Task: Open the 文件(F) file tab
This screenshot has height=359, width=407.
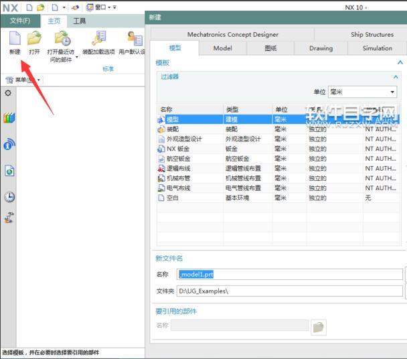Action: click(20, 21)
